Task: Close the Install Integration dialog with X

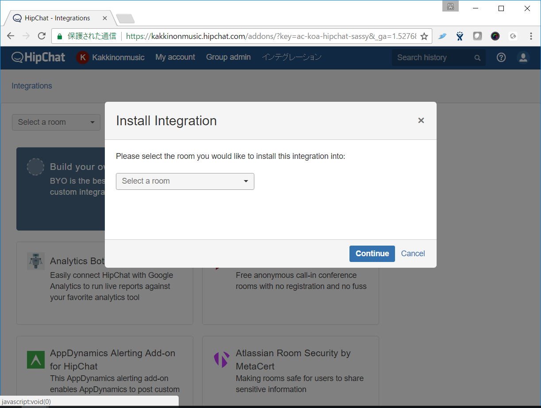Action: click(x=421, y=120)
